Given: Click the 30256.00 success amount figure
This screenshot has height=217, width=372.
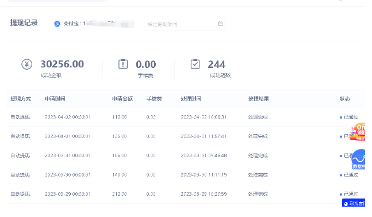Looking at the screenshot, I should click(x=62, y=64).
